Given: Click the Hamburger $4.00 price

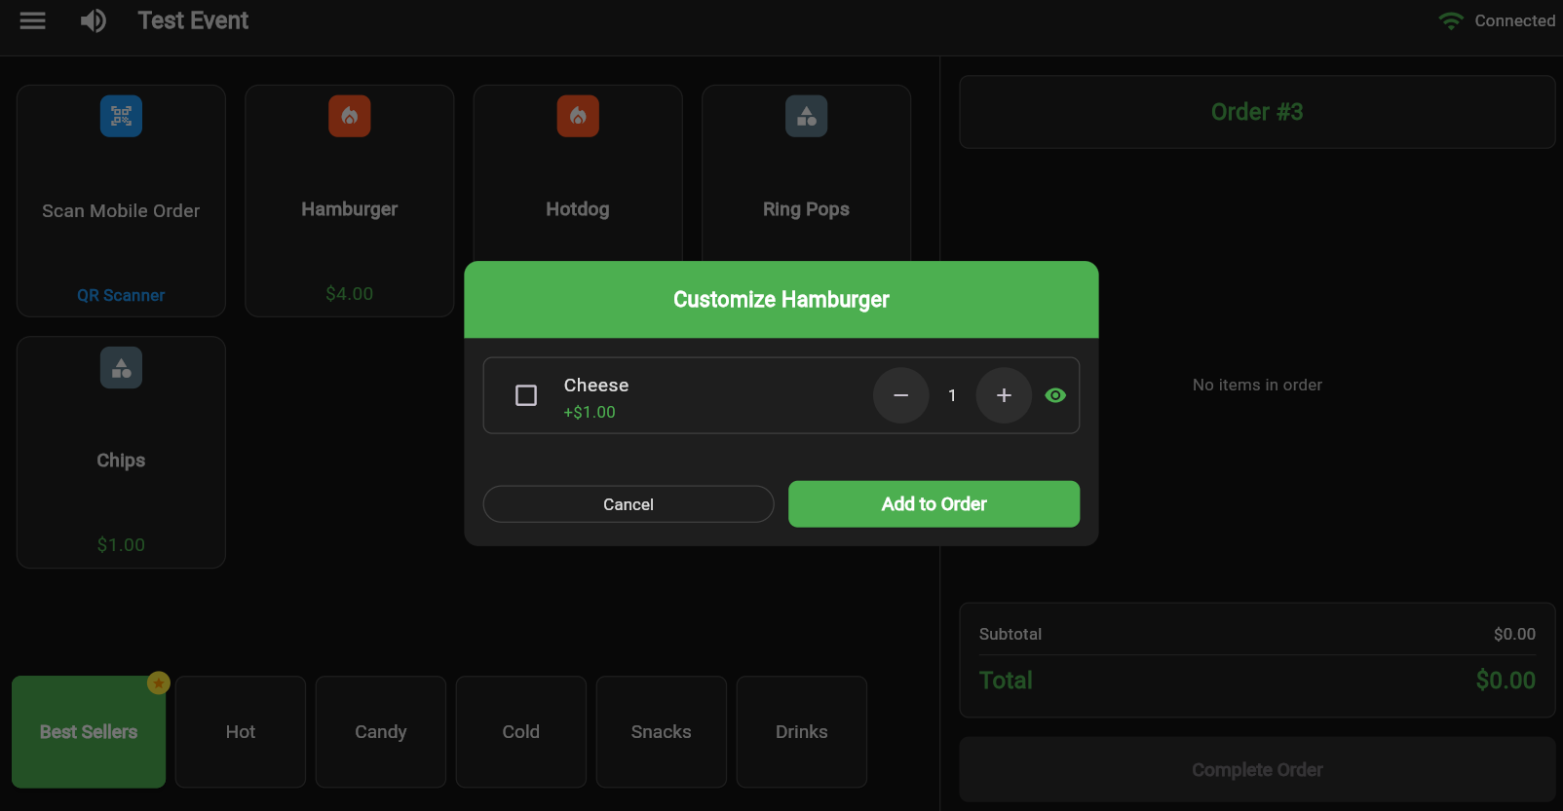Looking at the screenshot, I should click(x=350, y=294).
